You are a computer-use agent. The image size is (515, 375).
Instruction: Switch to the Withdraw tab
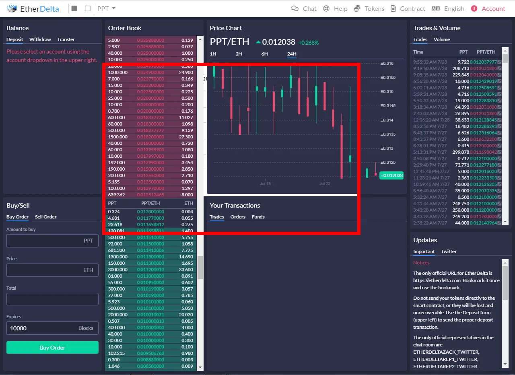point(40,39)
